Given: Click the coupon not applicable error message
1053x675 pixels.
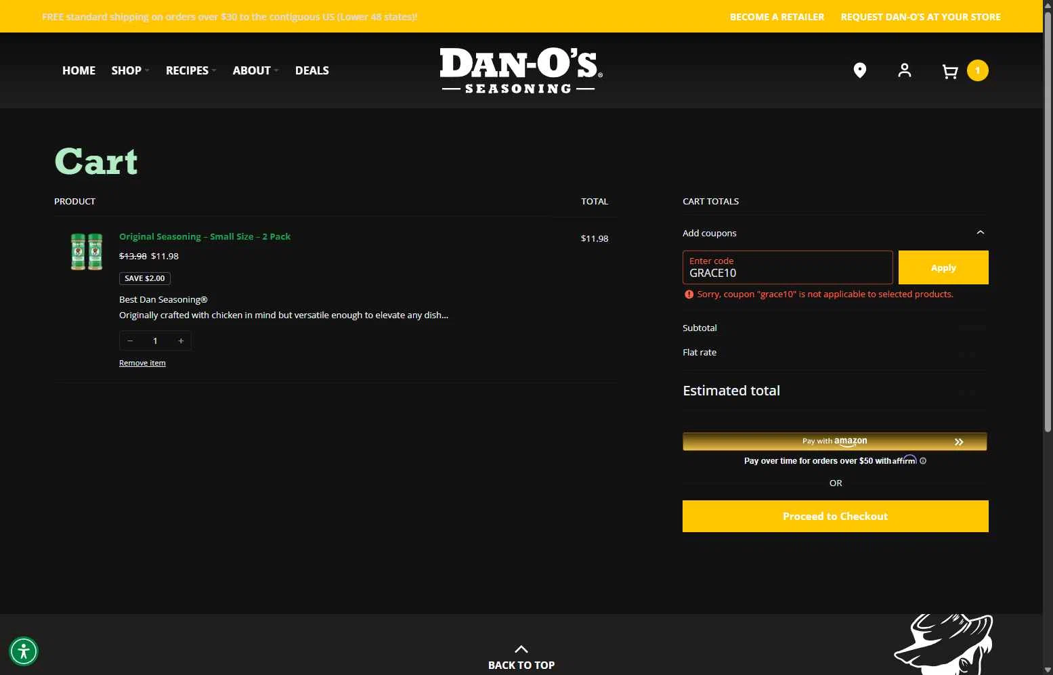Looking at the screenshot, I should 825,295.
